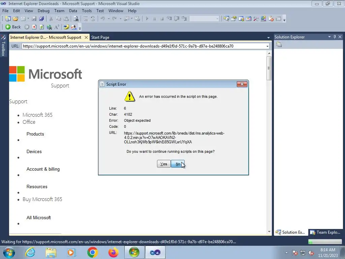The width and height of the screenshot is (345, 259).
Task: Open the standard toolbar options overflow arrow
Action: pyautogui.click(x=284, y=19)
